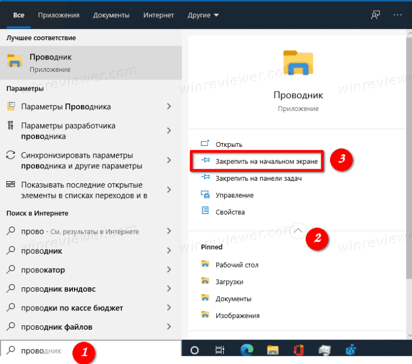Expand arrow for Показывать последние открытые

coord(169,190)
